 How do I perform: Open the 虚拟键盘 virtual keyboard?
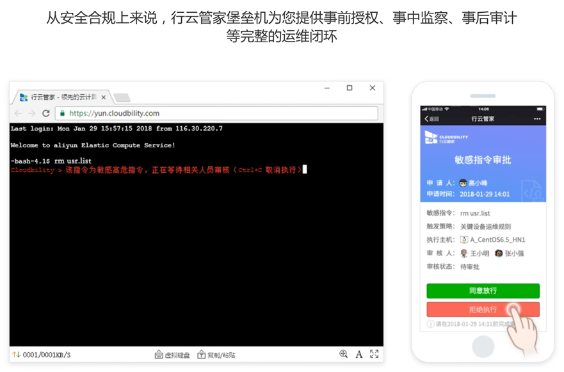tap(172, 355)
